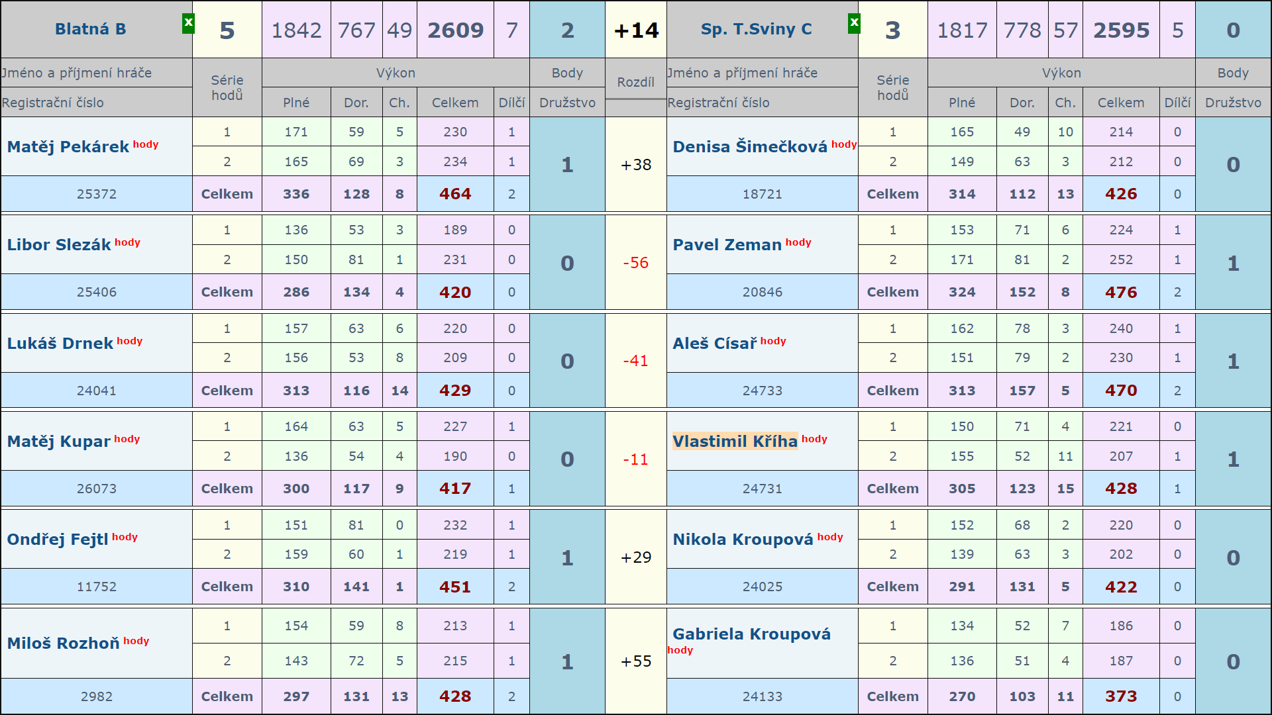Click the hody link under Gabriela Kroupová
The height and width of the screenshot is (715, 1272).
(680, 650)
